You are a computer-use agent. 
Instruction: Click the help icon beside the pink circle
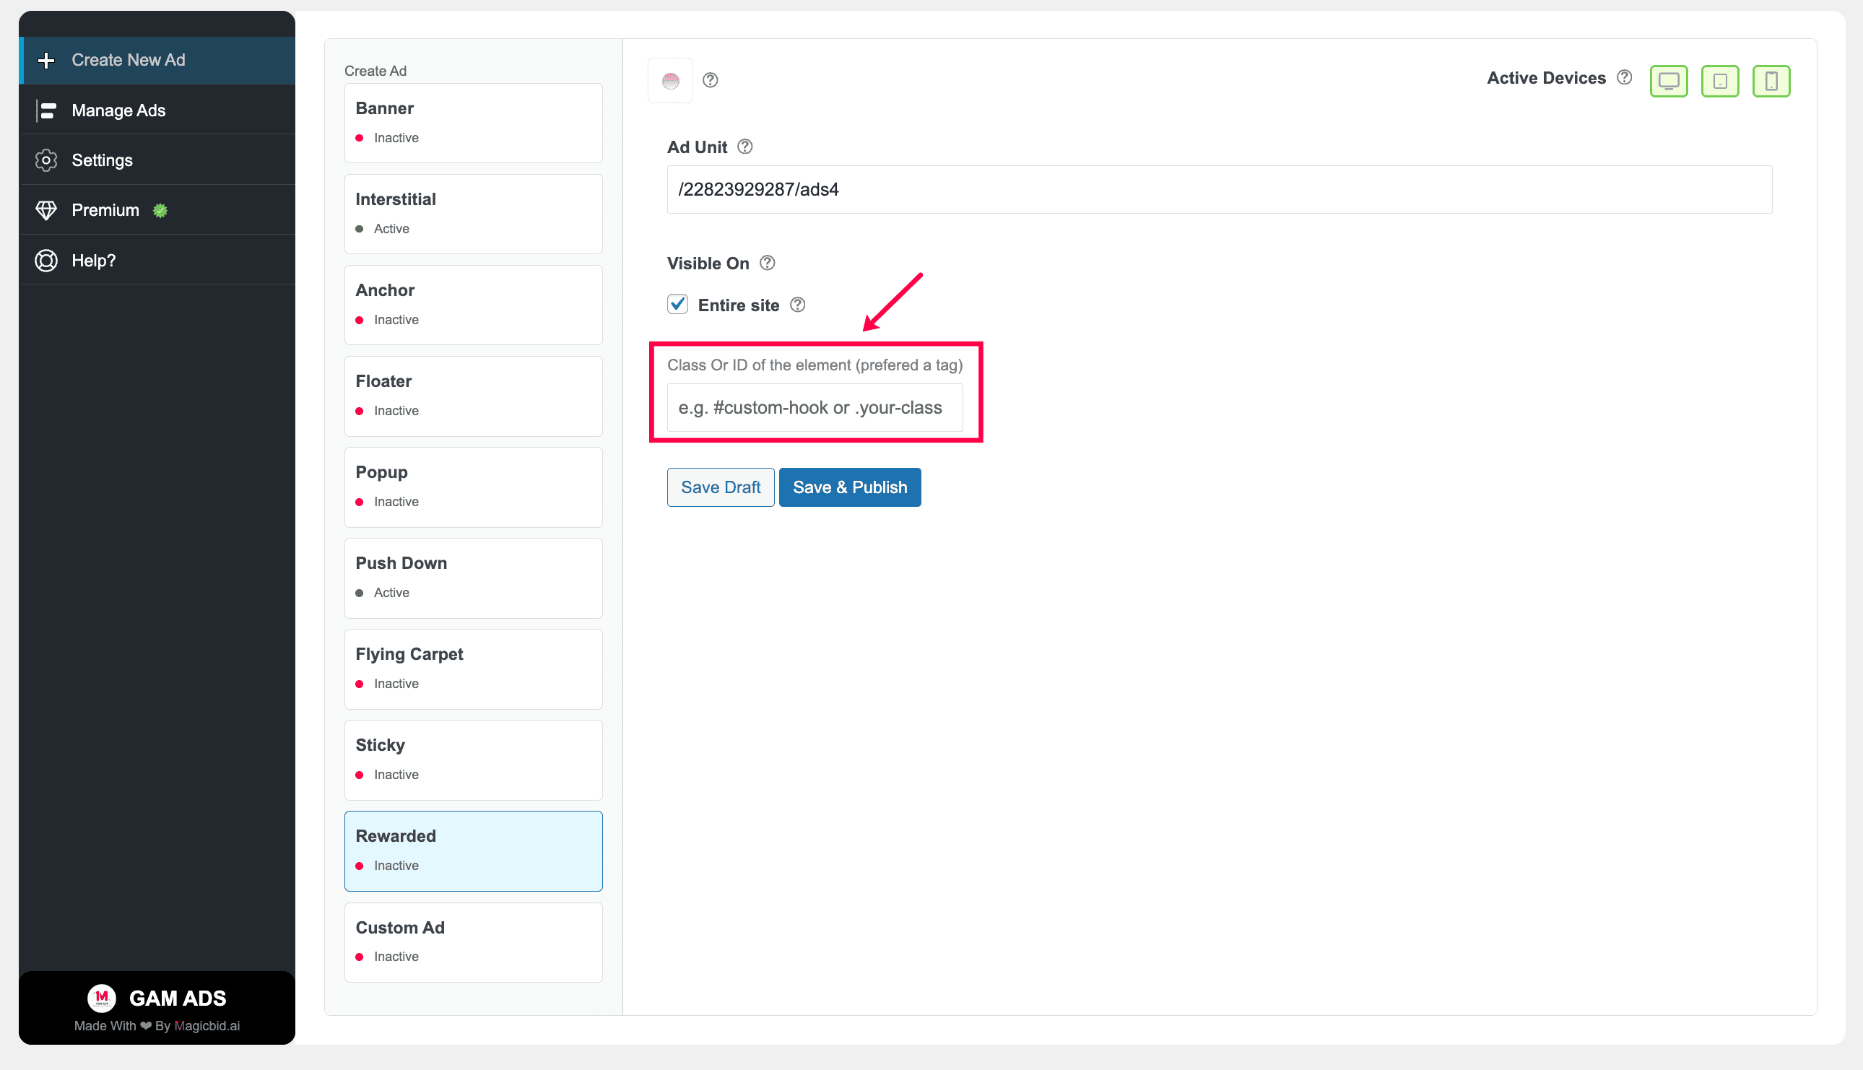click(x=710, y=80)
